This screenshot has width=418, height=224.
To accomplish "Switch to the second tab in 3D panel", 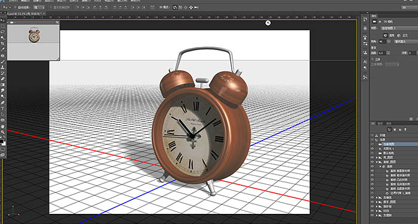I will 381,123.
